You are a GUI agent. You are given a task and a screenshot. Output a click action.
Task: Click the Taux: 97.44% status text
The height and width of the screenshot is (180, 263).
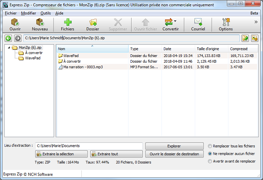(x=97, y=162)
